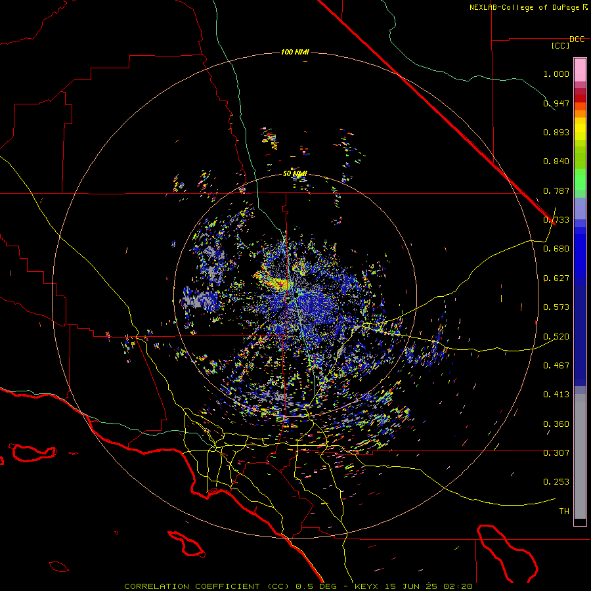Click the [CC] legend title
The width and height of the screenshot is (591, 591).
tap(560, 45)
